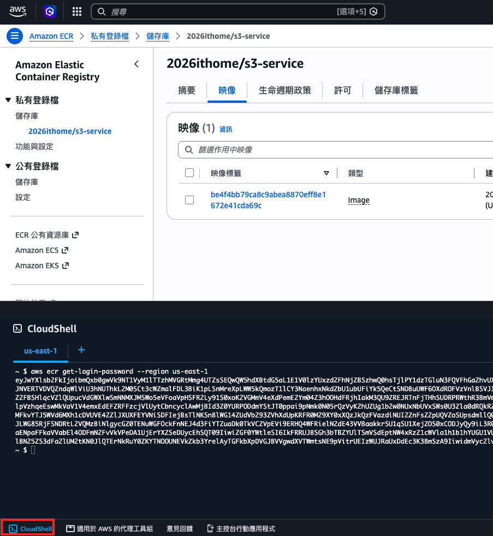Open Amazon EKS external link
Screen dimensions: 493x536
tap(42, 266)
